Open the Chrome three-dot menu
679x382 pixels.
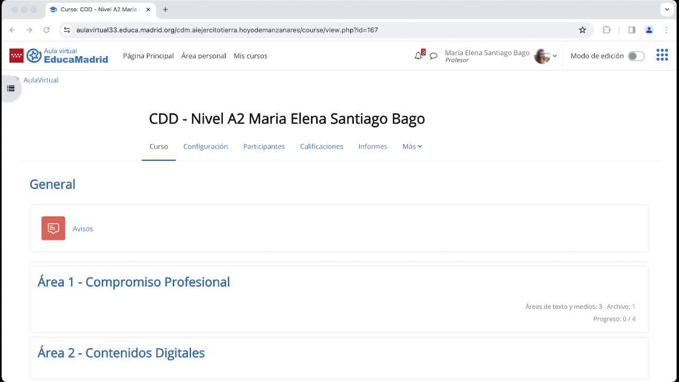(x=666, y=30)
